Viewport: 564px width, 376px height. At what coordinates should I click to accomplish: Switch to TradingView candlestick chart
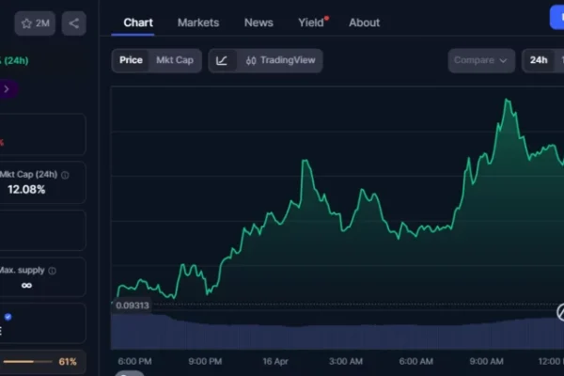[280, 61]
